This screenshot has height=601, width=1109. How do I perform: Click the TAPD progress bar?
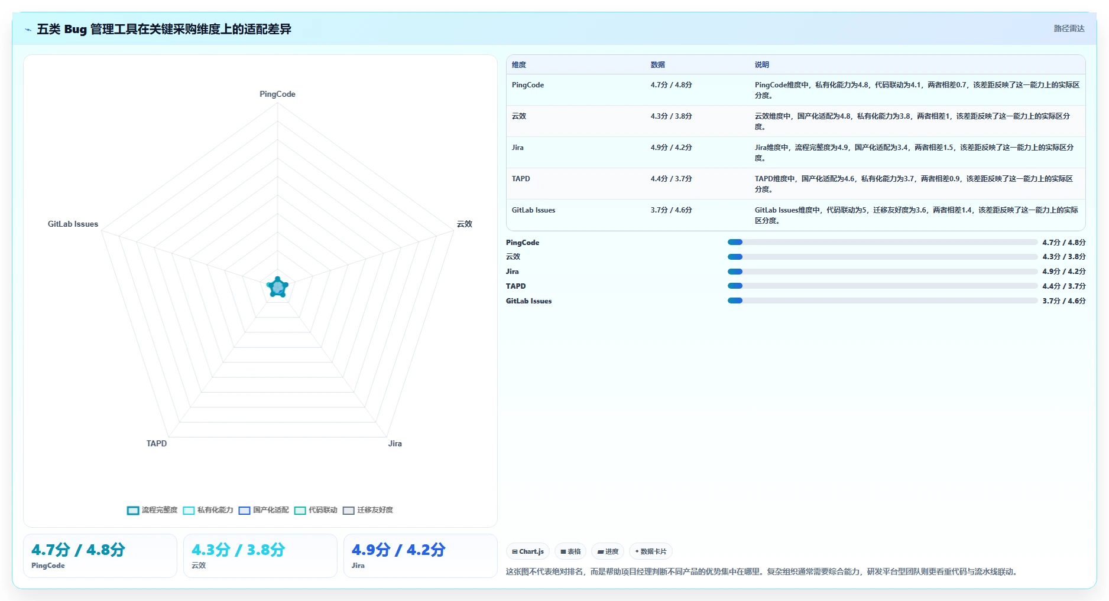pos(883,286)
